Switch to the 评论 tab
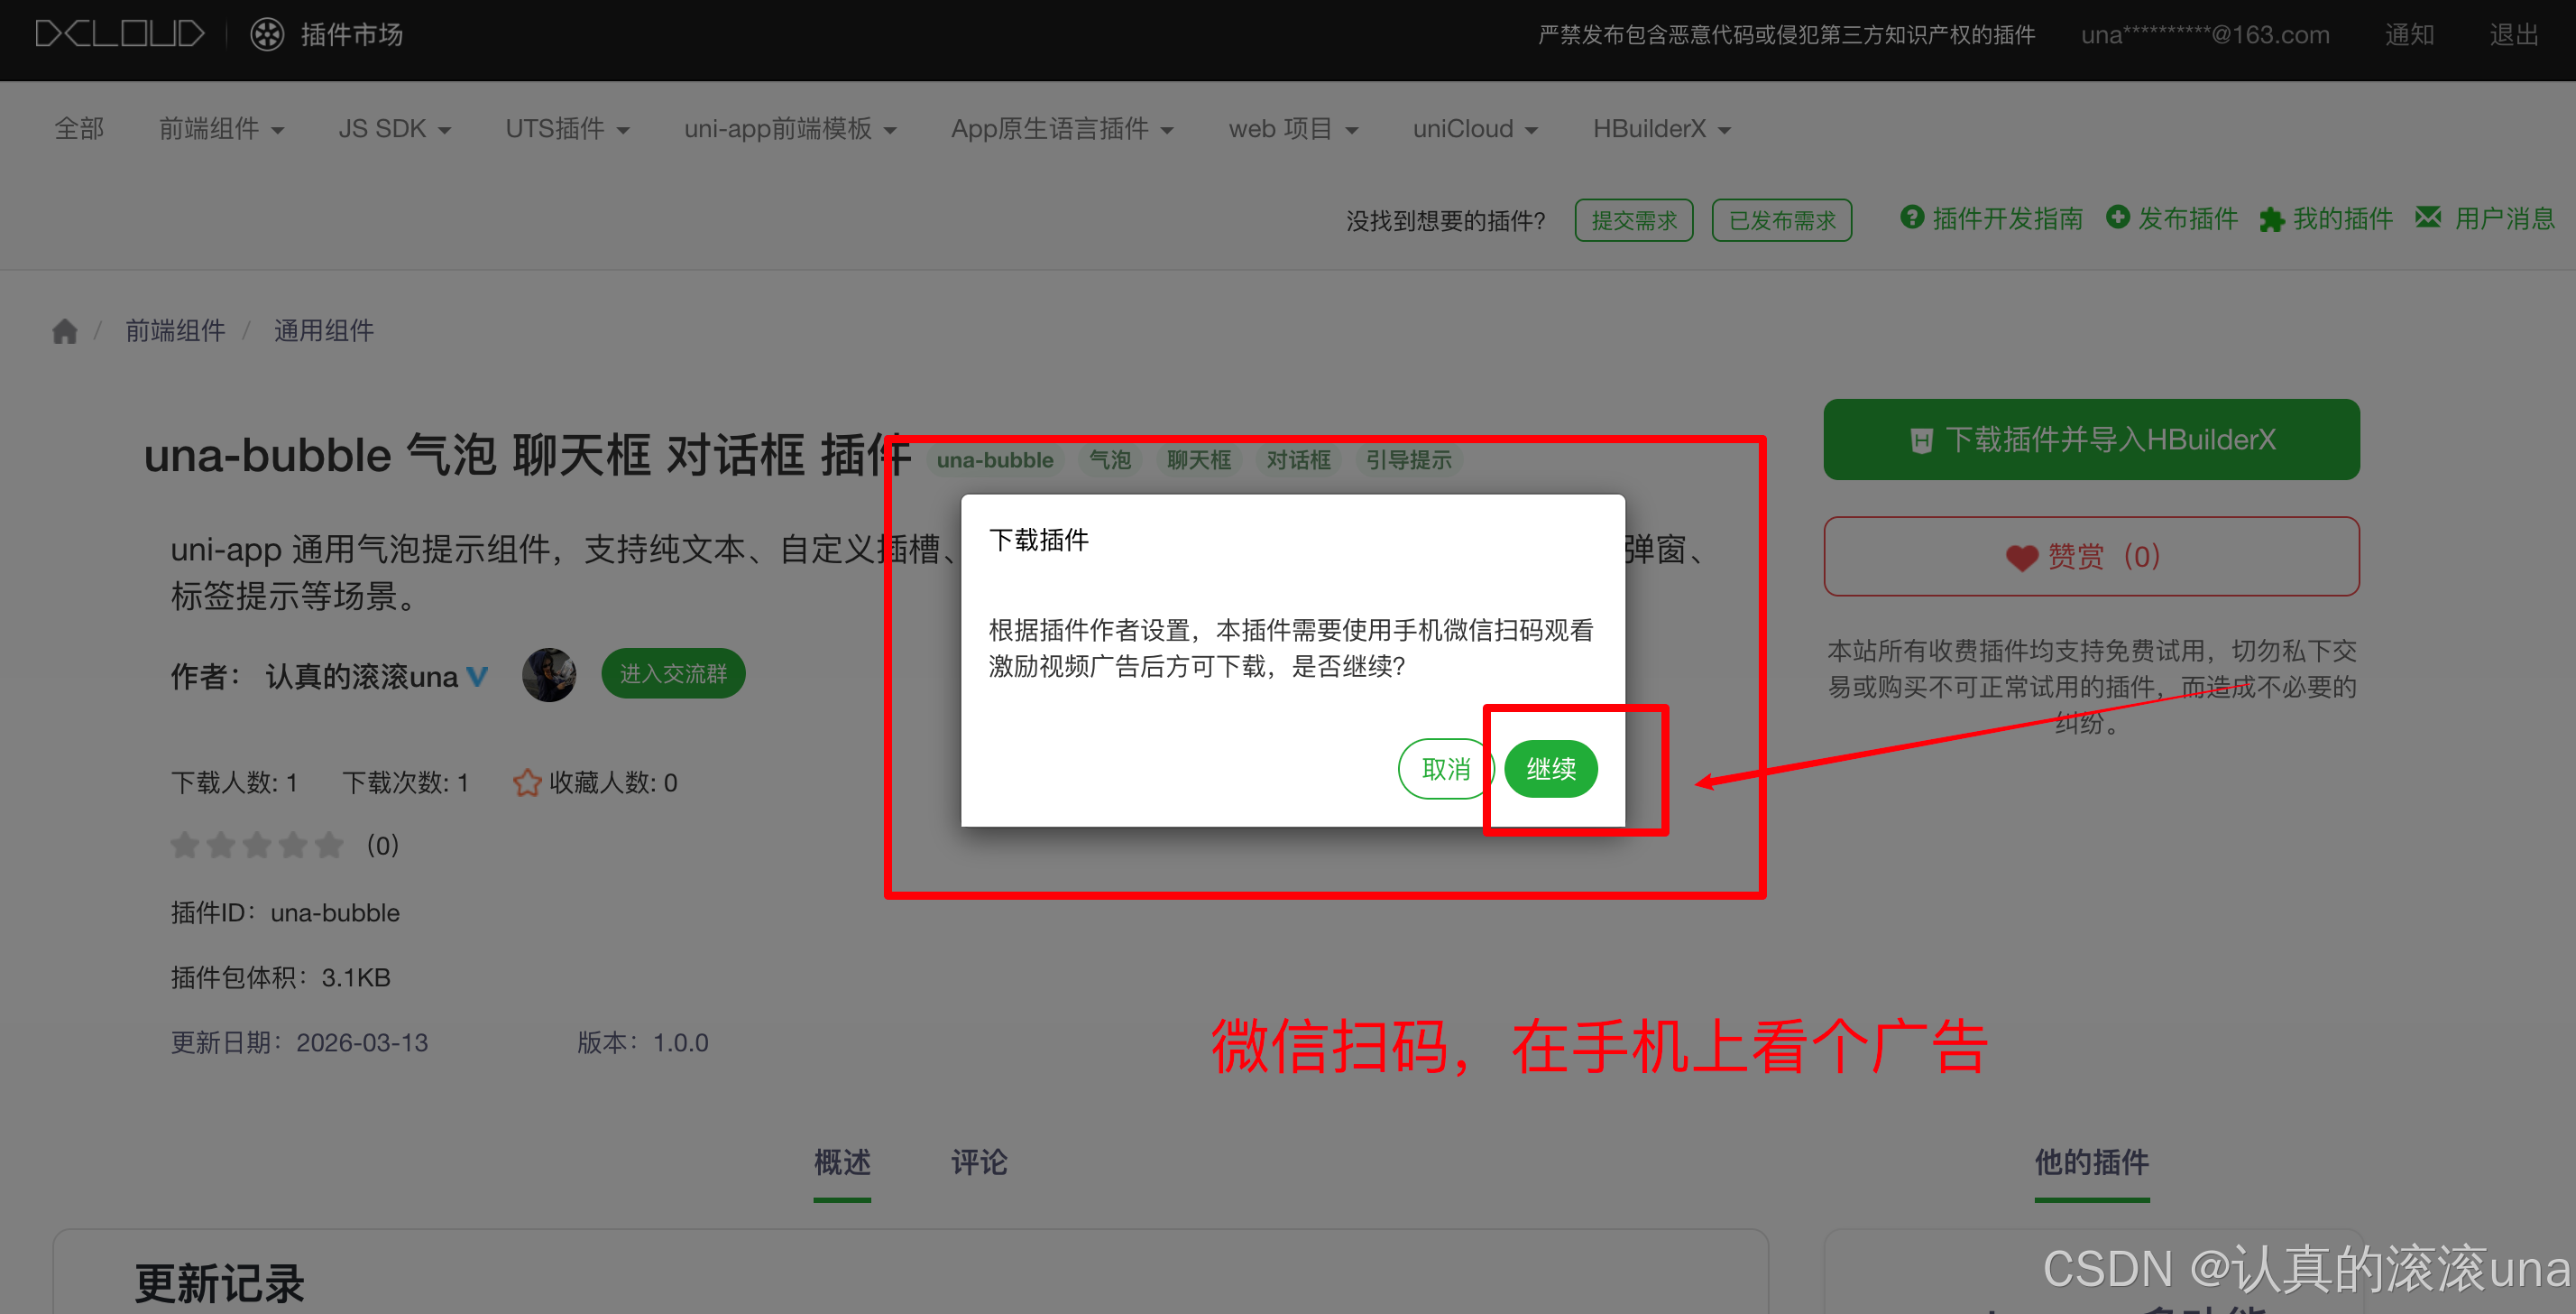This screenshot has width=2576, height=1314. pyautogui.click(x=979, y=1161)
